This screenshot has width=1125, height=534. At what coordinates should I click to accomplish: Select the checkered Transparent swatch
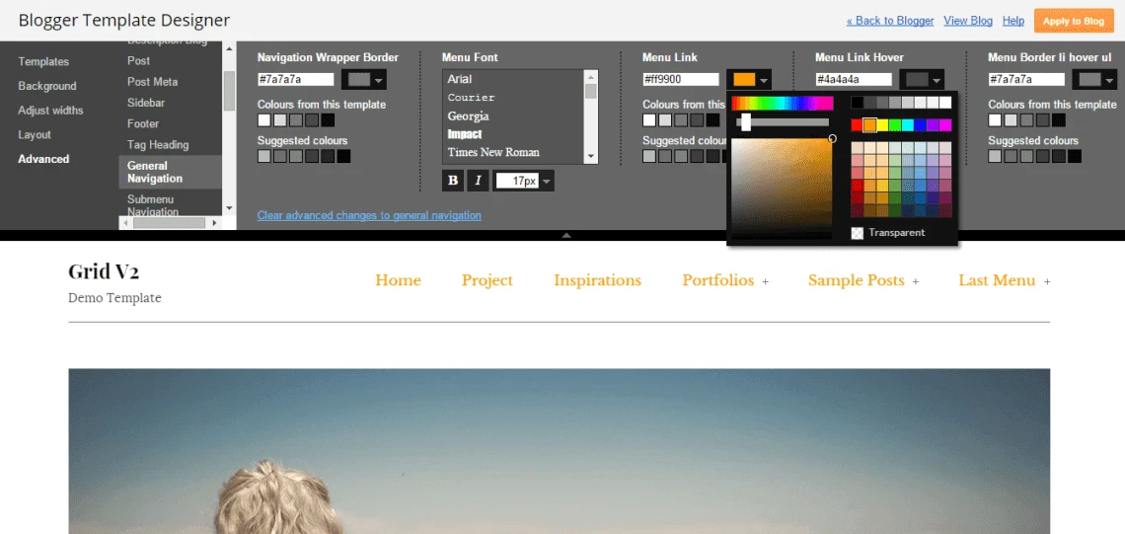click(x=857, y=233)
